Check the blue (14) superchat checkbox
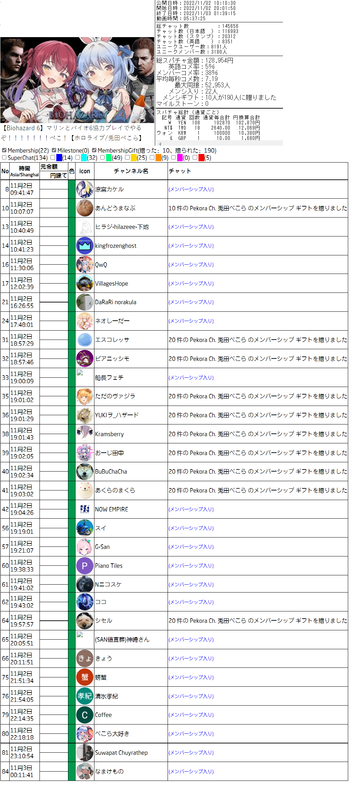Viewport: 353px width, 785px height. point(53,157)
